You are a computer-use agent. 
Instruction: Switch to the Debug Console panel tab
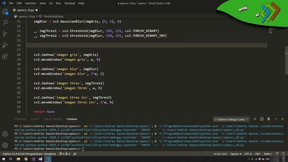53,119
